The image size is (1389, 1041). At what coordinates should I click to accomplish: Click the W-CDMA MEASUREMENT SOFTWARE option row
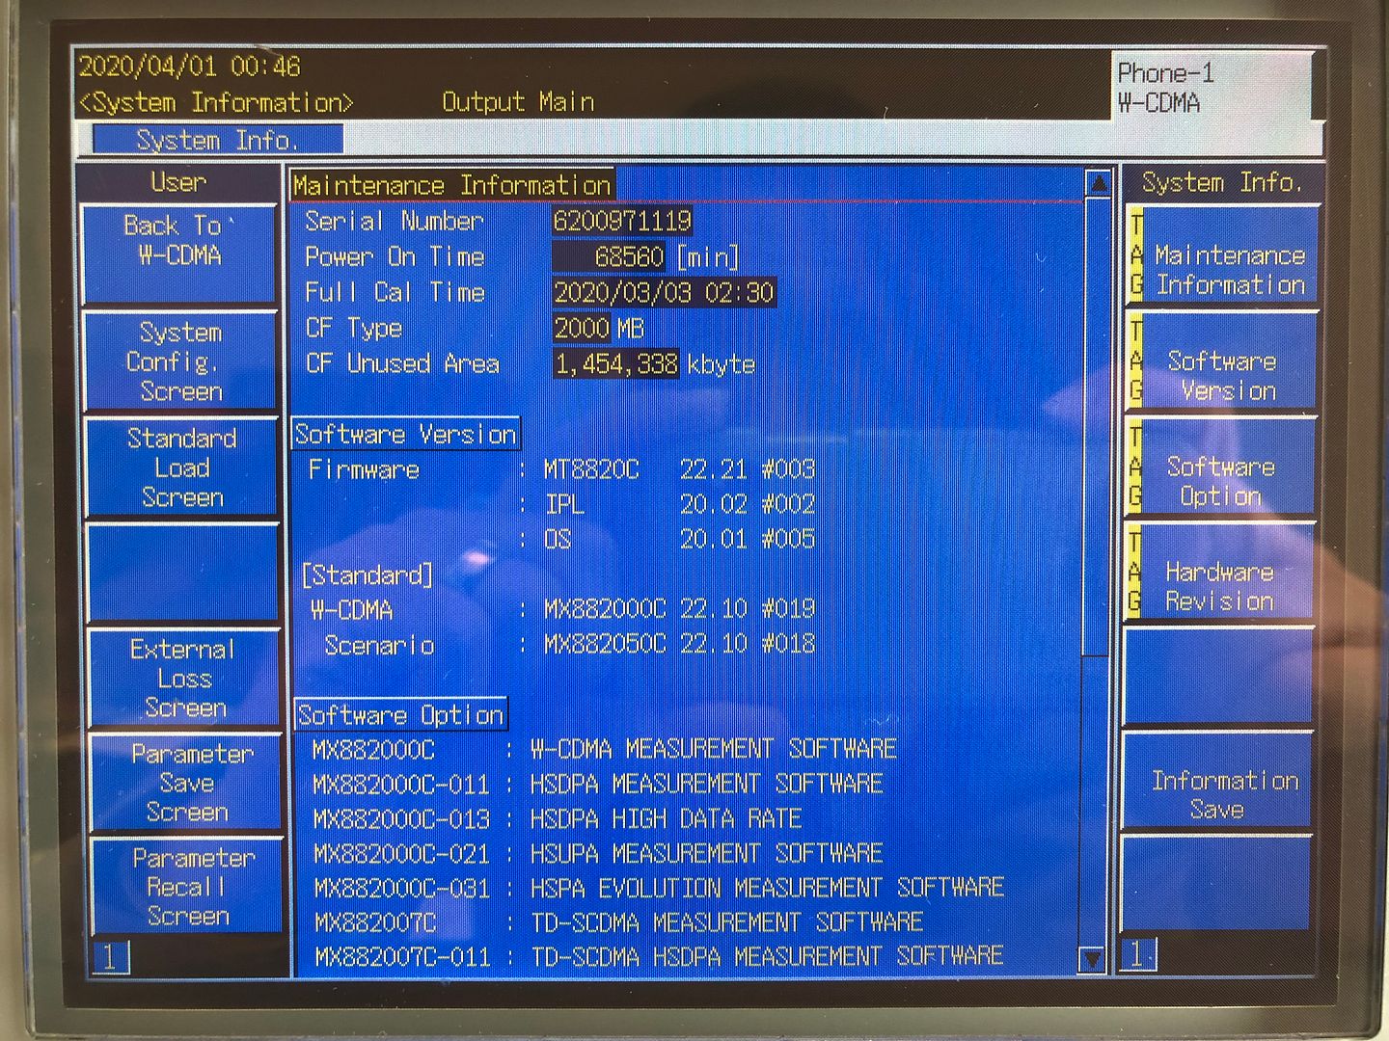(605, 749)
